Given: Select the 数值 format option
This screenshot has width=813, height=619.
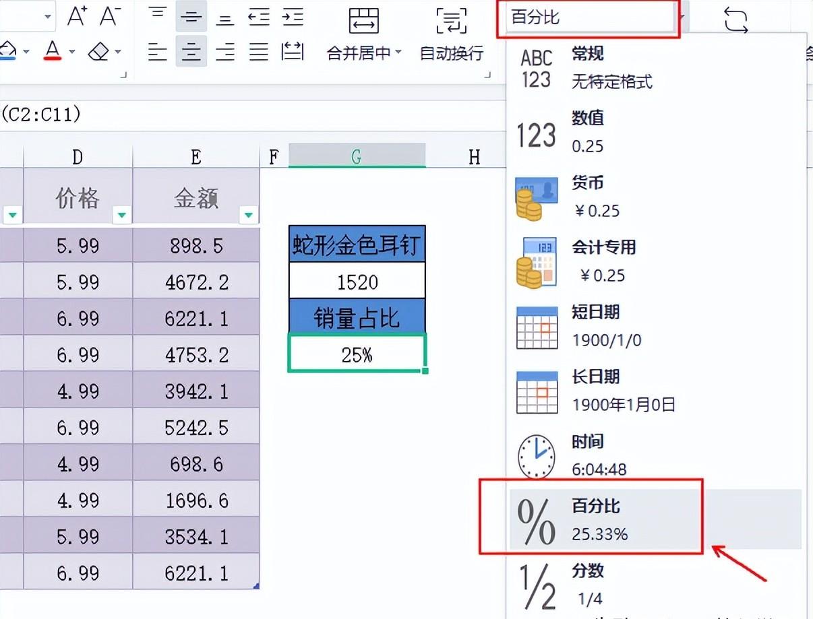Looking at the screenshot, I should pos(656,133).
